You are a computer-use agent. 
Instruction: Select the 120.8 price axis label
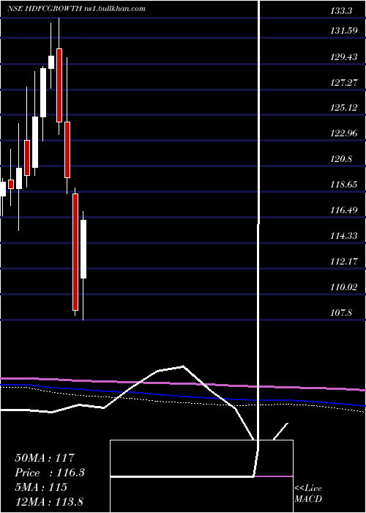(341, 159)
